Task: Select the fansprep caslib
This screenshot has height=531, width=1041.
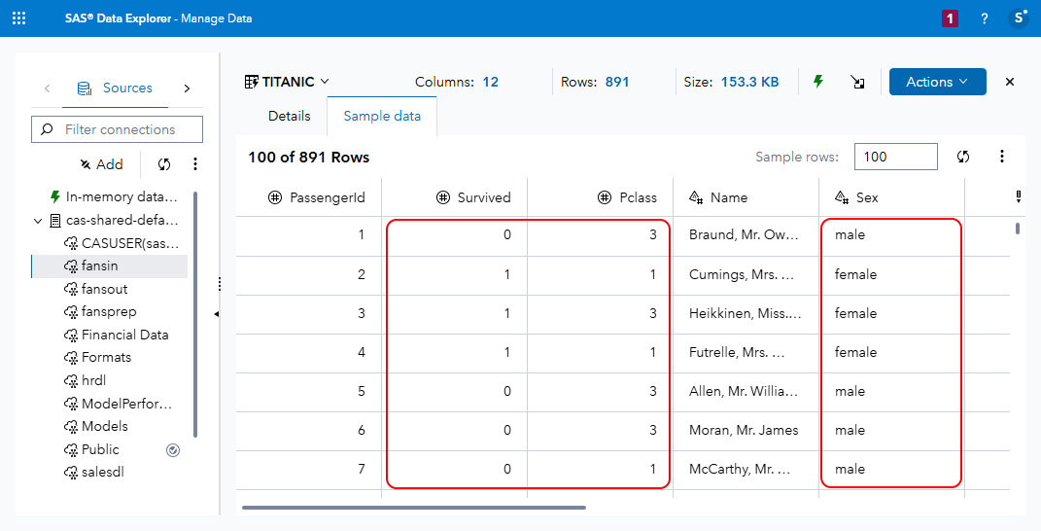Action: (x=100, y=311)
